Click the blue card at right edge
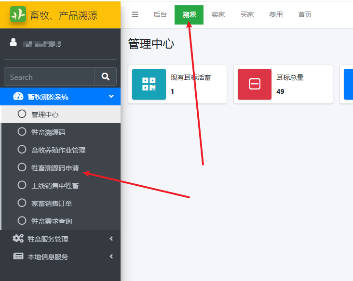 tap(348, 84)
